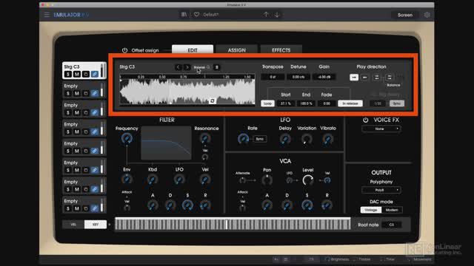Favorite the preset with the heart icon
This screenshot has height=266, width=474.
click(196, 15)
